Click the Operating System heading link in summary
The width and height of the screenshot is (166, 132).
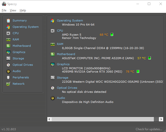coord(70,20)
